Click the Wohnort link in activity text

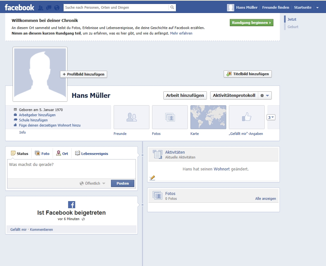pyautogui.click(x=222, y=169)
